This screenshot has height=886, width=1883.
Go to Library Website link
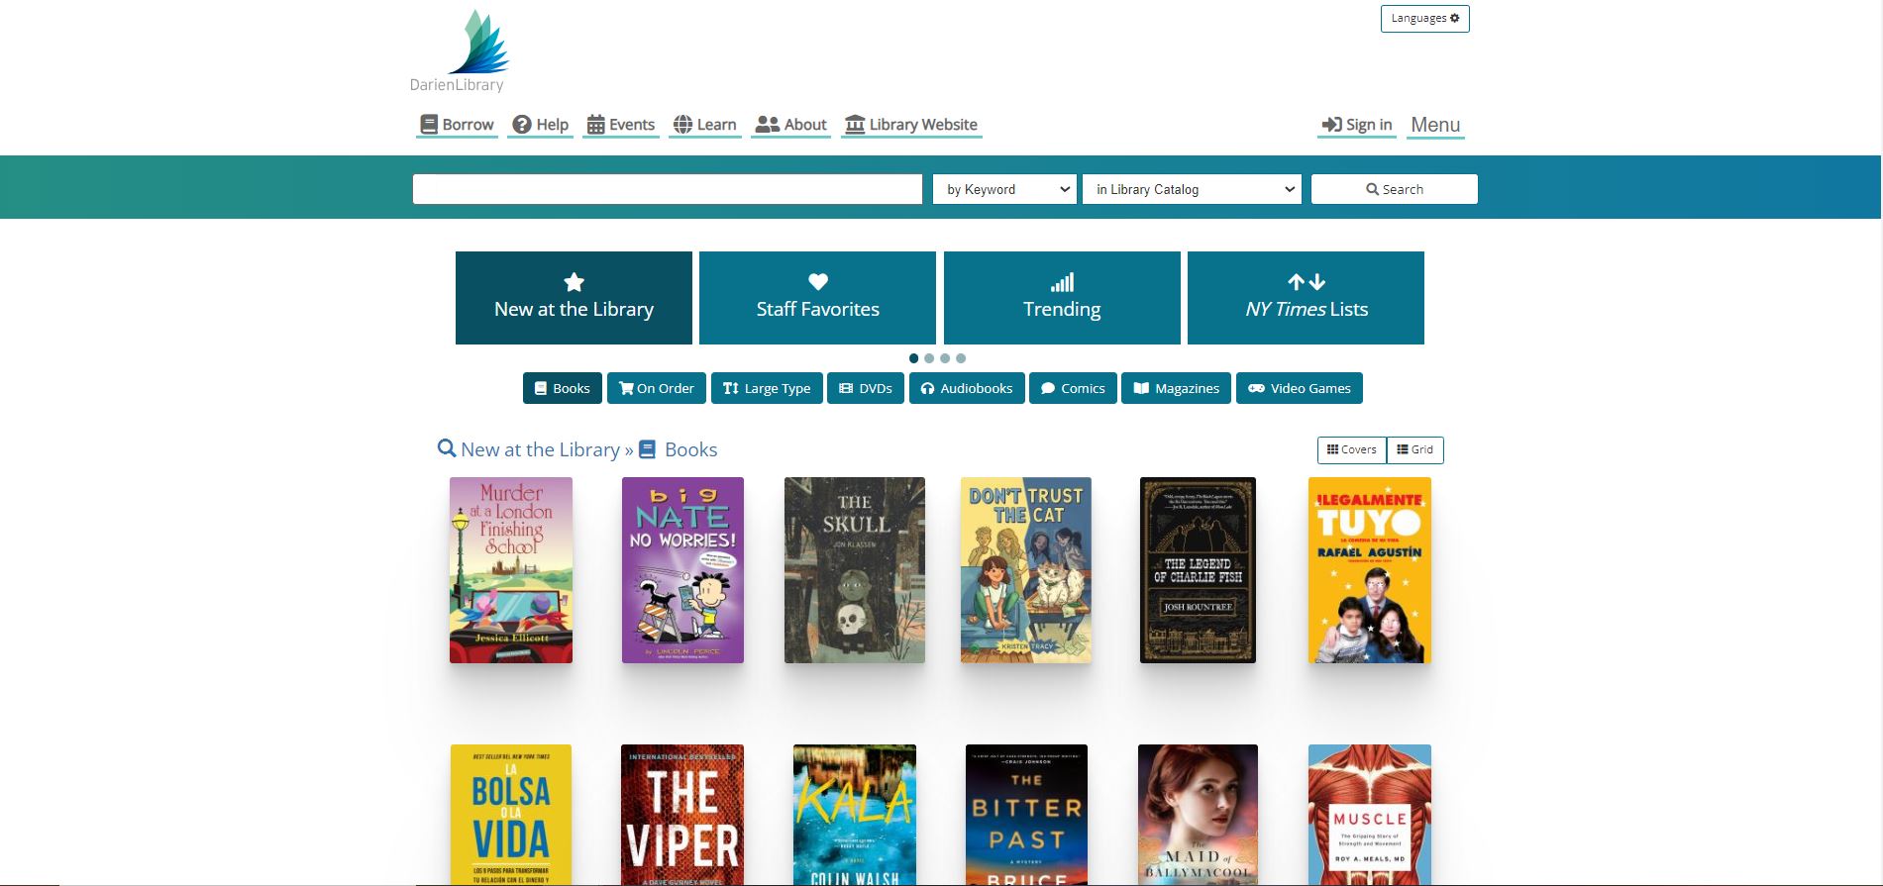coord(911,125)
